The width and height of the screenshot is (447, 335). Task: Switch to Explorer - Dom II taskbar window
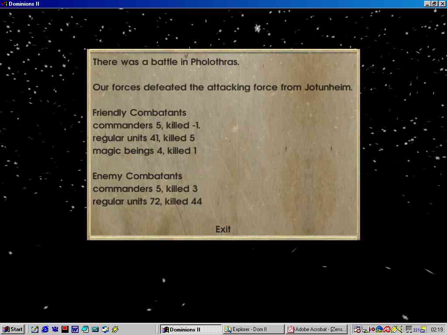click(x=253, y=329)
